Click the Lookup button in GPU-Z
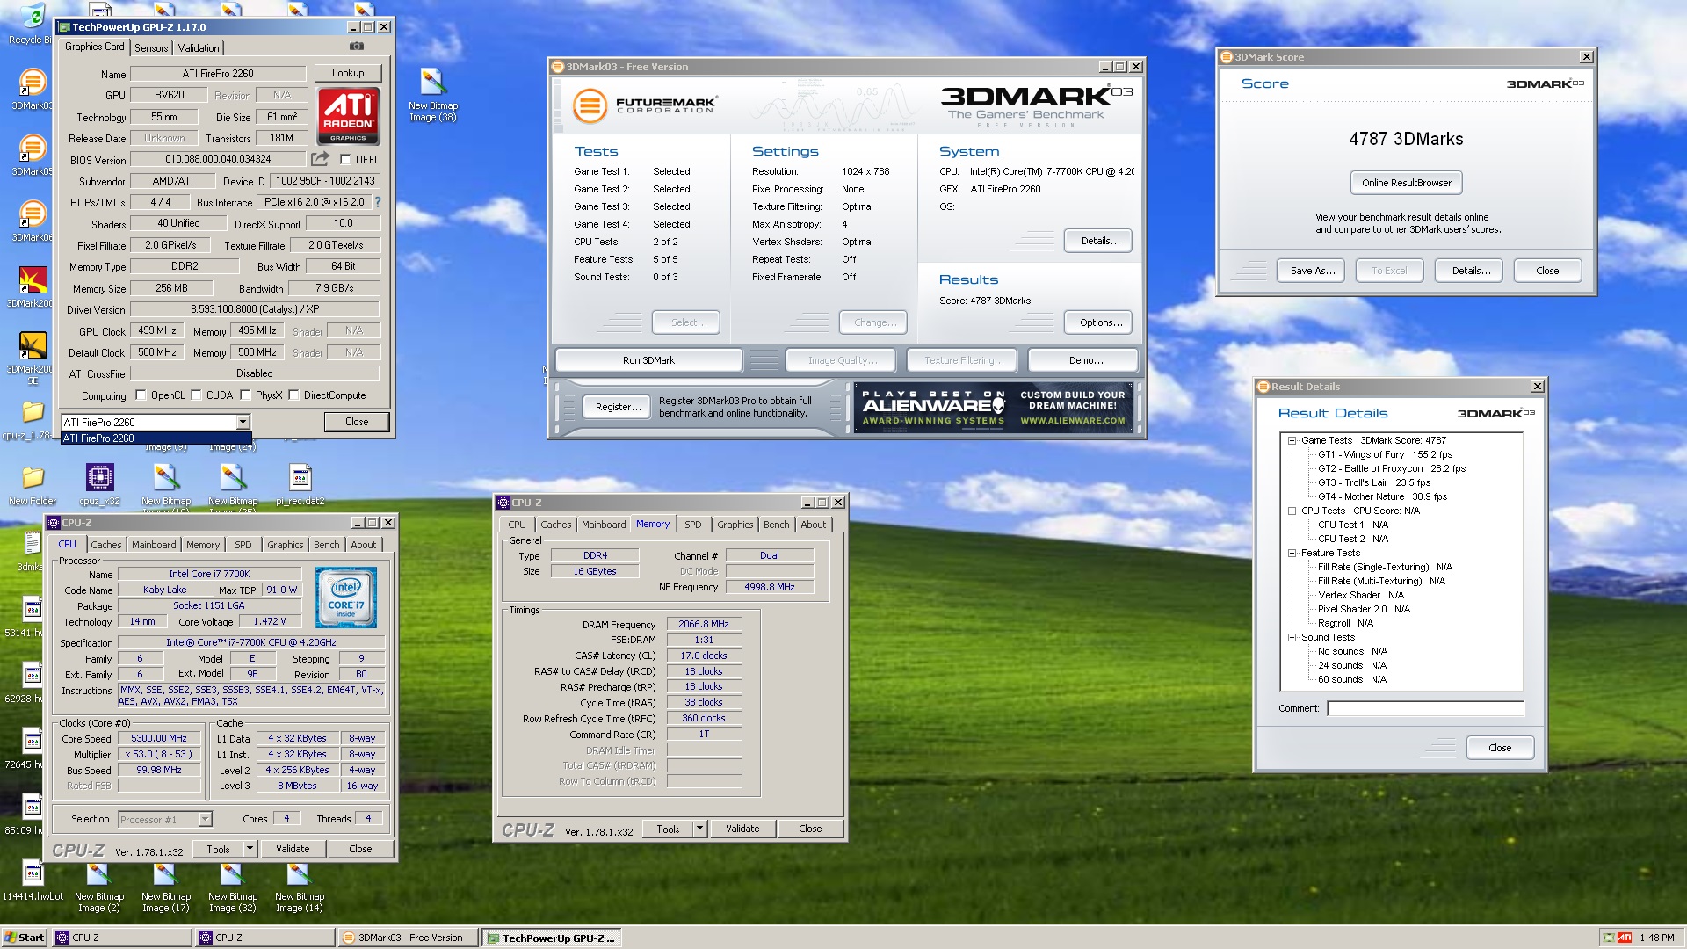Viewport: 1687px width, 949px height. (x=348, y=73)
